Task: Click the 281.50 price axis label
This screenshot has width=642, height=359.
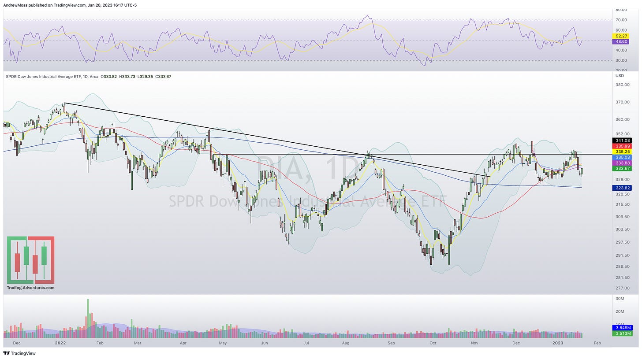Action: (x=622, y=278)
